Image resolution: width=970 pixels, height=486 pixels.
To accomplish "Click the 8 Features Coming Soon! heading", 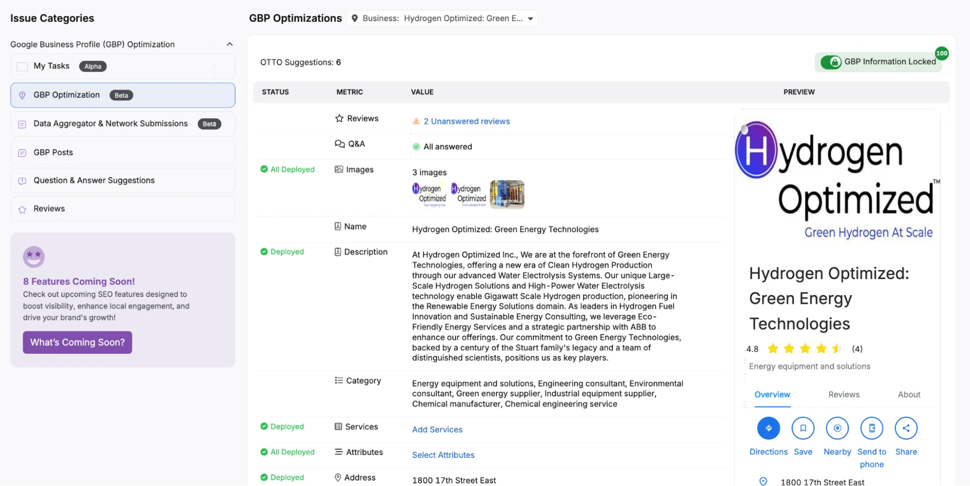I will [79, 282].
